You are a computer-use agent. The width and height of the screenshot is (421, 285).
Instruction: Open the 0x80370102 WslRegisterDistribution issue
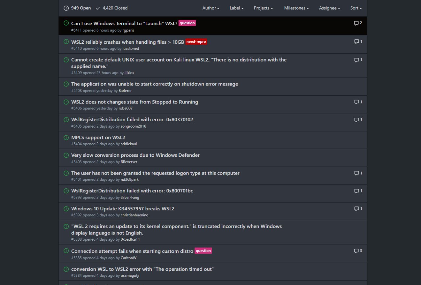(132, 120)
